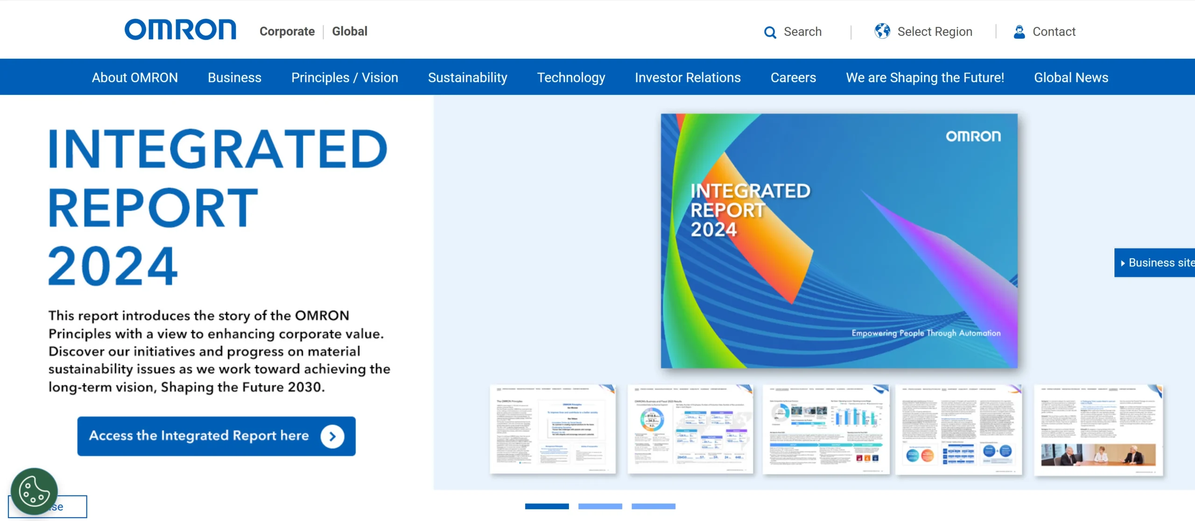The height and width of the screenshot is (521, 1195).
Task: Click Access the Integrated Report here button
Action: (x=216, y=436)
